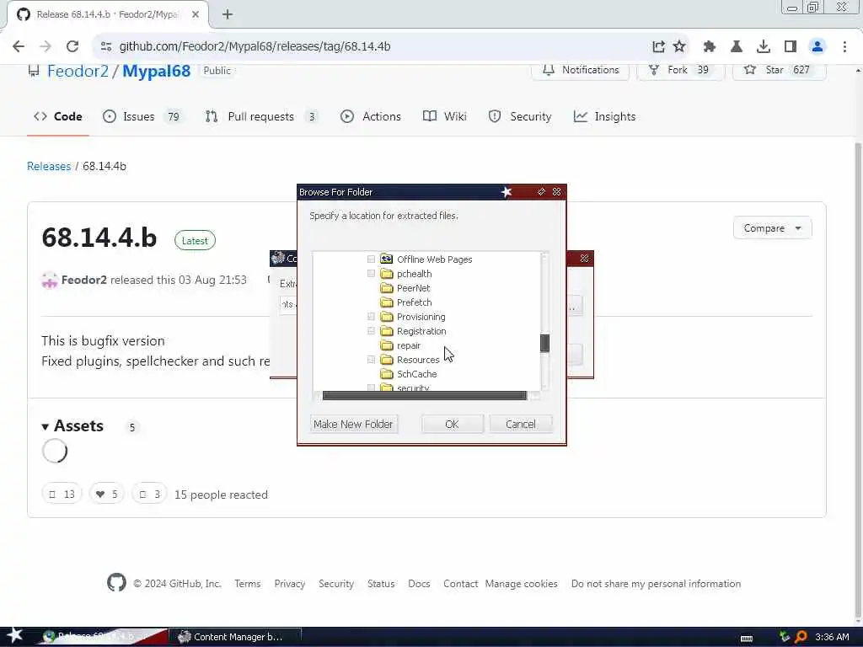Bookmark this page with the star icon

[679, 46]
